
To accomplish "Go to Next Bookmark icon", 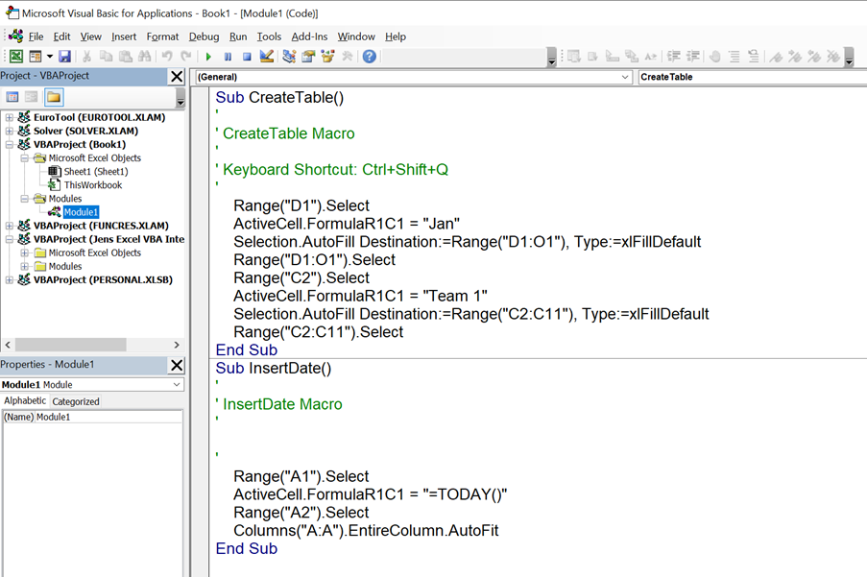I will 795,56.
